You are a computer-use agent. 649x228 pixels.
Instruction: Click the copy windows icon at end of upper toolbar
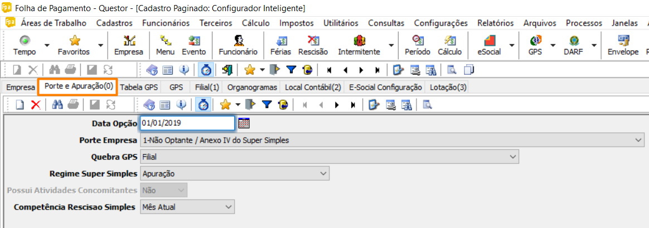pyautogui.click(x=468, y=70)
